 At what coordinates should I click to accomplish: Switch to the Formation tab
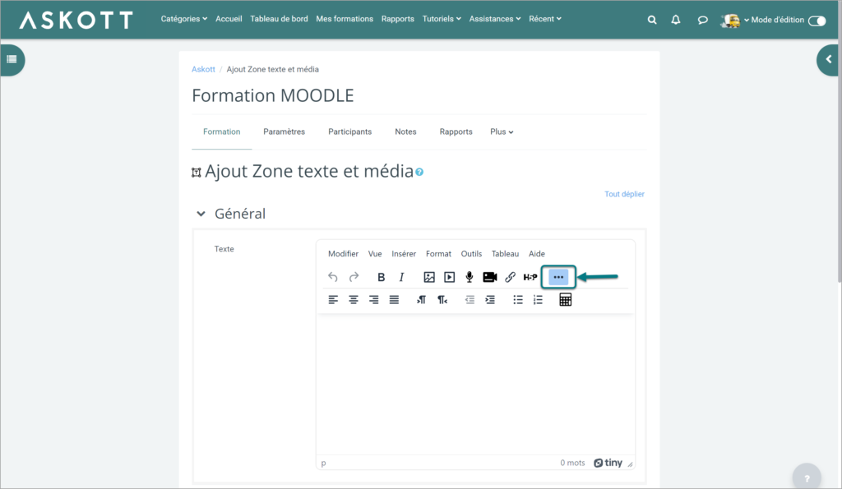coord(222,131)
